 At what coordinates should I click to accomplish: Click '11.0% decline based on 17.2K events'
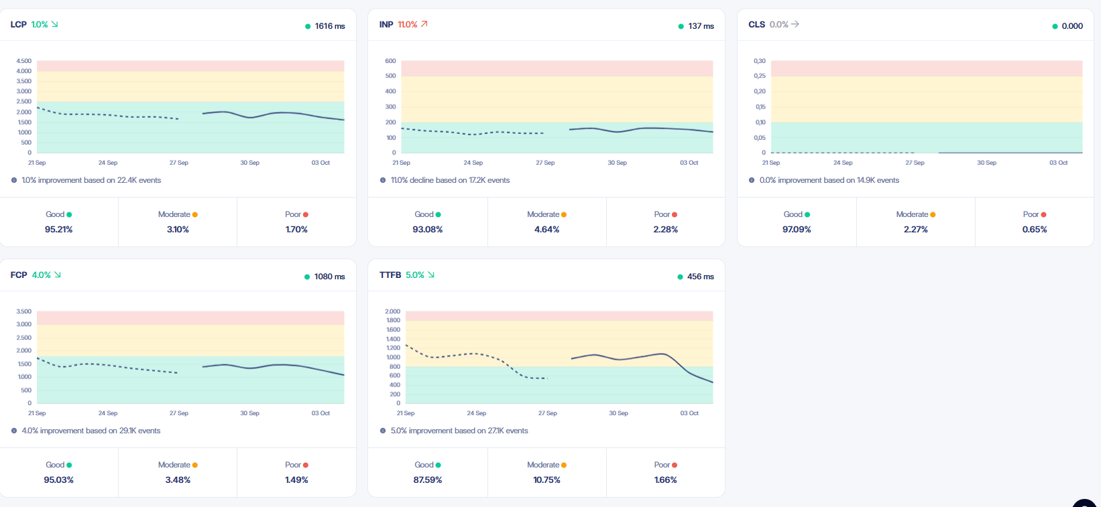click(x=450, y=180)
